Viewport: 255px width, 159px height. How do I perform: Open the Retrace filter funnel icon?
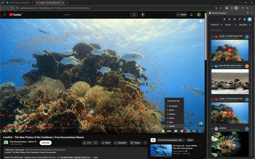click(x=229, y=19)
